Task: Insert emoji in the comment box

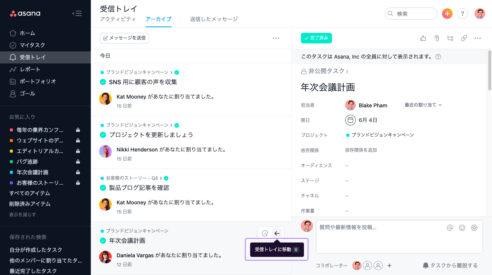Action: [x=462, y=228]
